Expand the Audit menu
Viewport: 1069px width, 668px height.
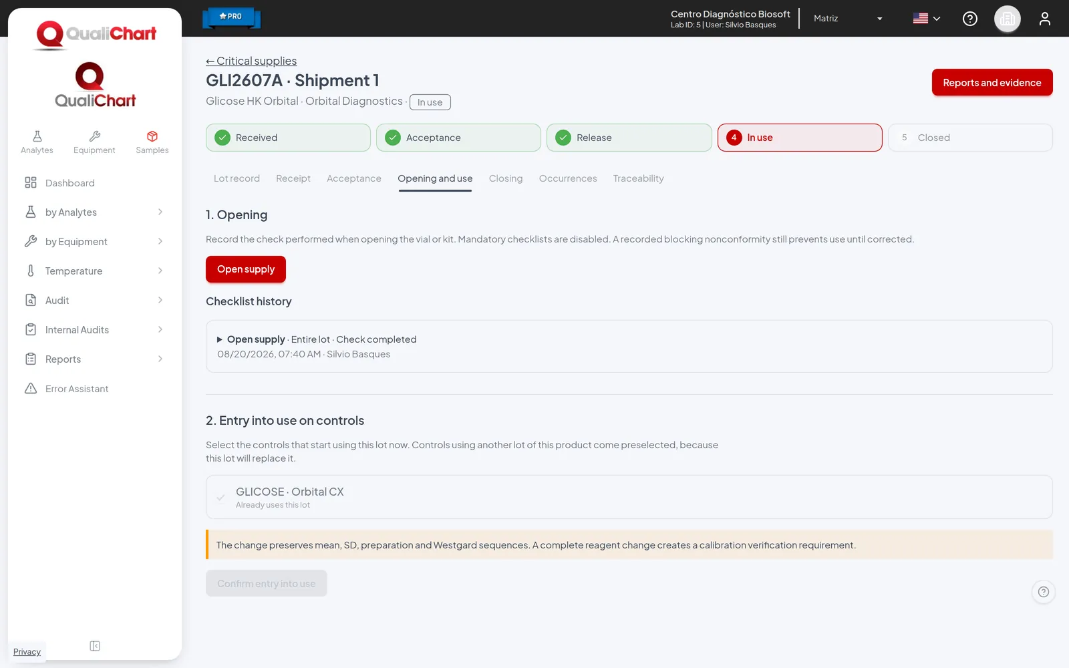[94, 301]
